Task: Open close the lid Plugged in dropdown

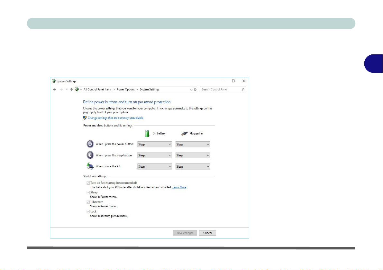Action: [x=193, y=167]
